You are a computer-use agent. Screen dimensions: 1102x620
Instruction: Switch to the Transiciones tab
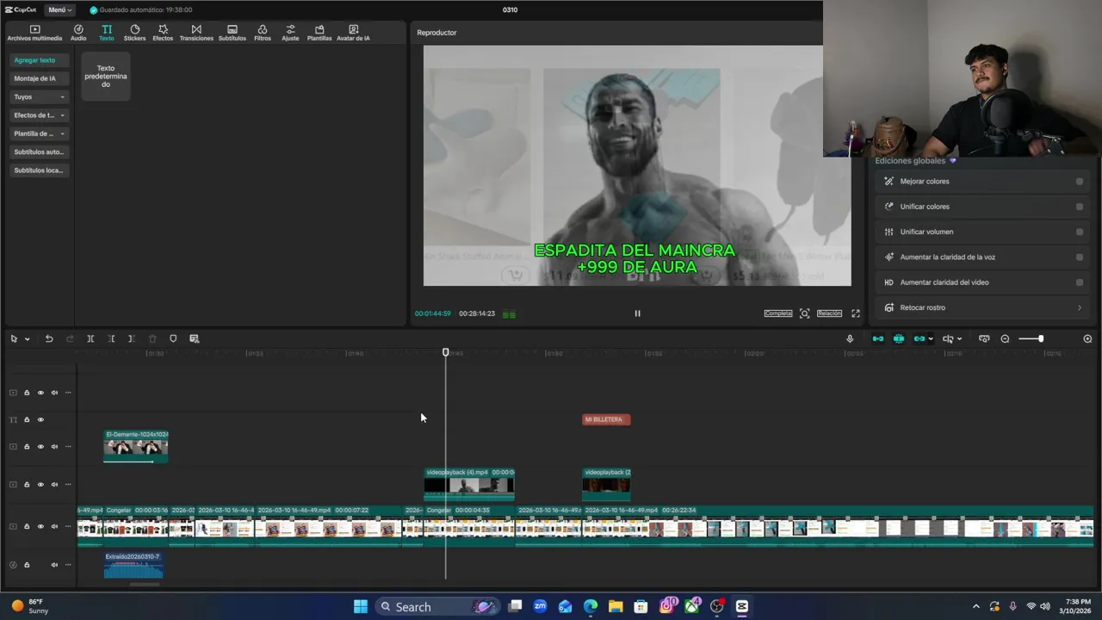[196, 33]
